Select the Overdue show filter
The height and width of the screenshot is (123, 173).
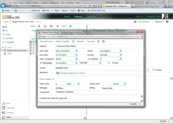(x=4, y=38)
